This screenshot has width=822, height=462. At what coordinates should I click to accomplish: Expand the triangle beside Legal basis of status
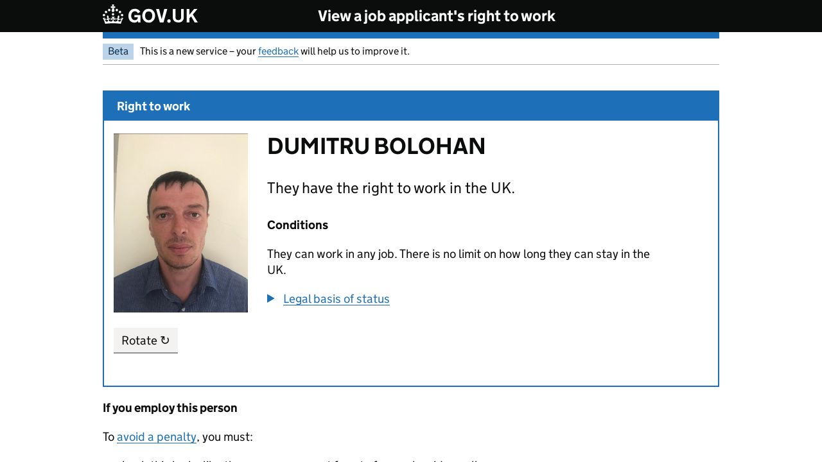pyautogui.click(x=271, y=298)
